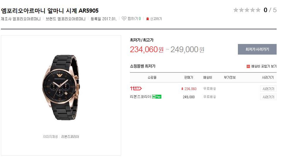Screen dimensions: 286x159
Task: Click the 신고하기 link
Action: point(156,19)
